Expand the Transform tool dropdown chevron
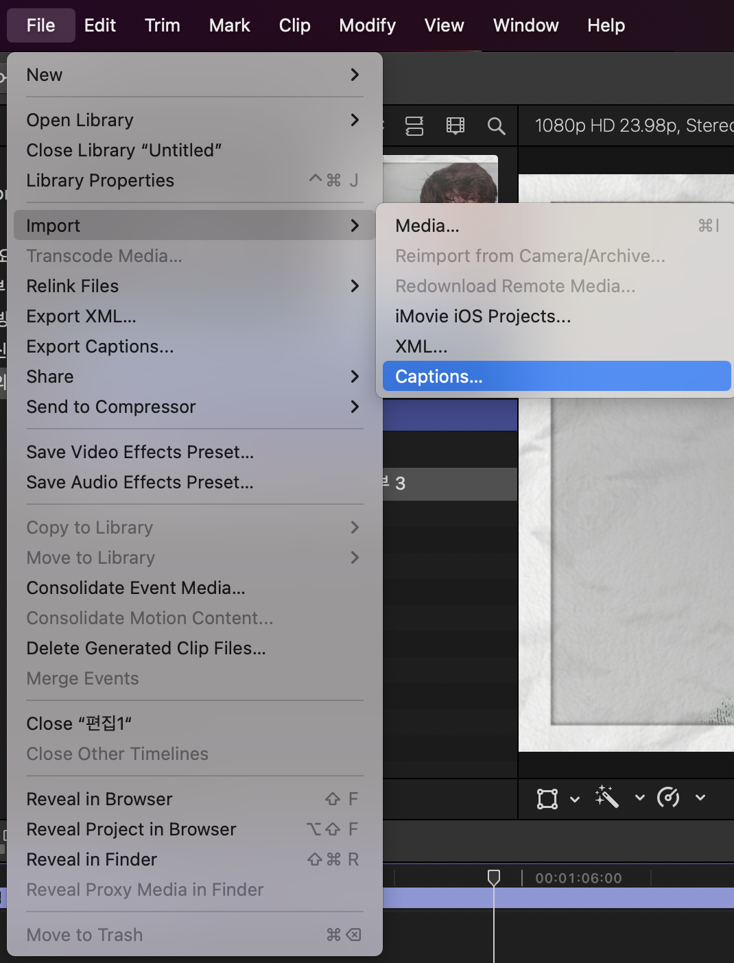The height and width of the screenshot is (963, 734). [575, 799]
